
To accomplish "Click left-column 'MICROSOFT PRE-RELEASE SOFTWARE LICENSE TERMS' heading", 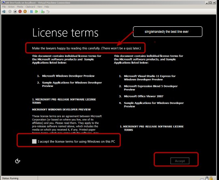I will [64, 101].
